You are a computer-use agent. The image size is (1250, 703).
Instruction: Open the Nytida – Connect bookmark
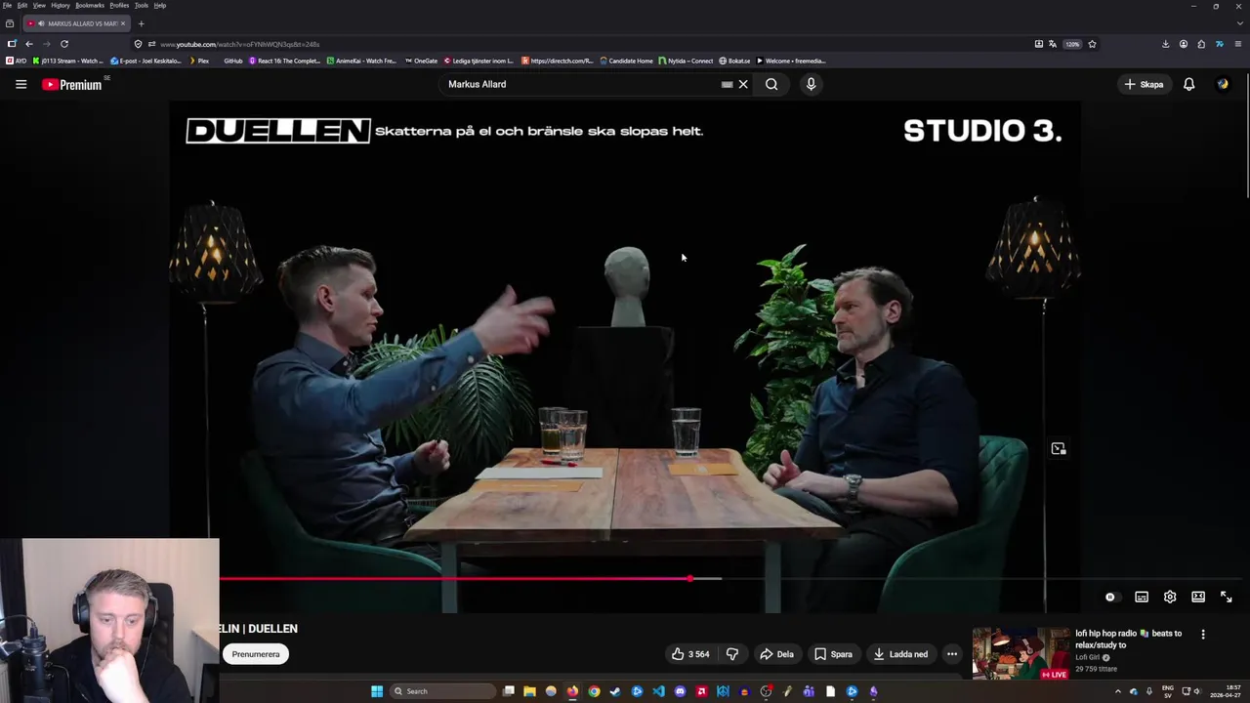tap(687, 61)
